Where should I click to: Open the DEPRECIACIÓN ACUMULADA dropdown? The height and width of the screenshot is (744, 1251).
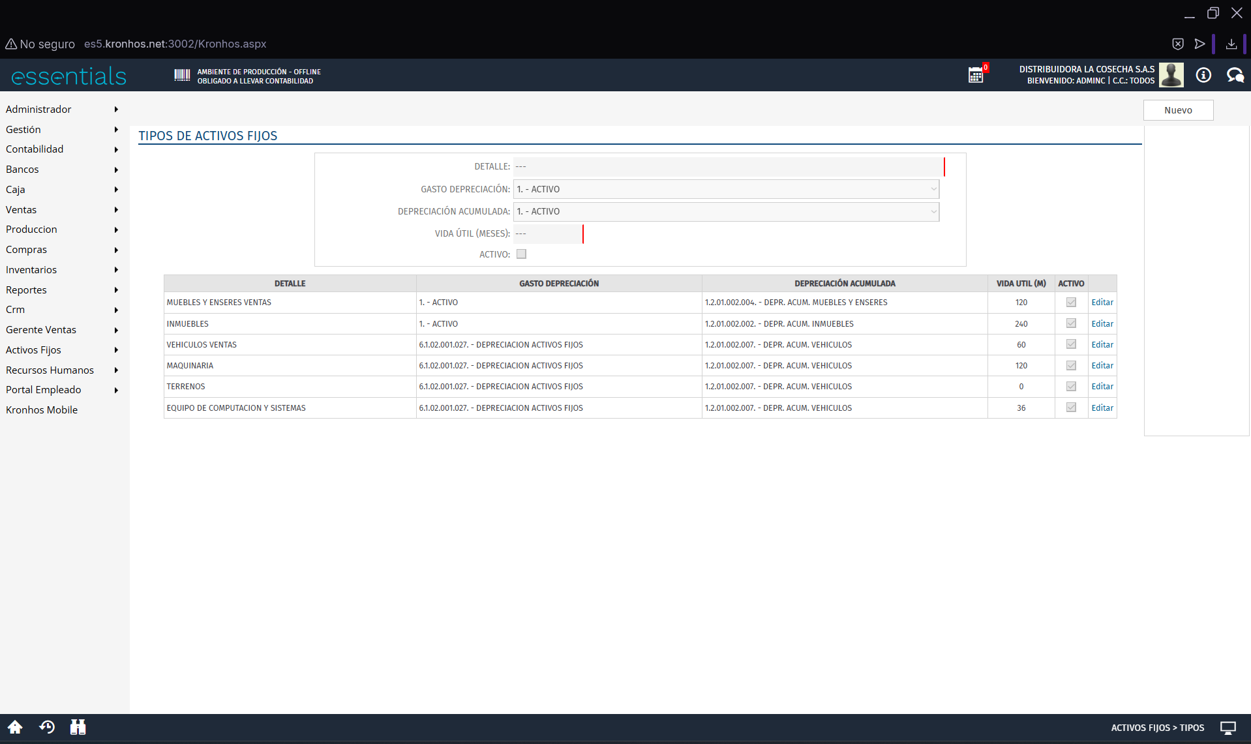[x=726, y=211]
